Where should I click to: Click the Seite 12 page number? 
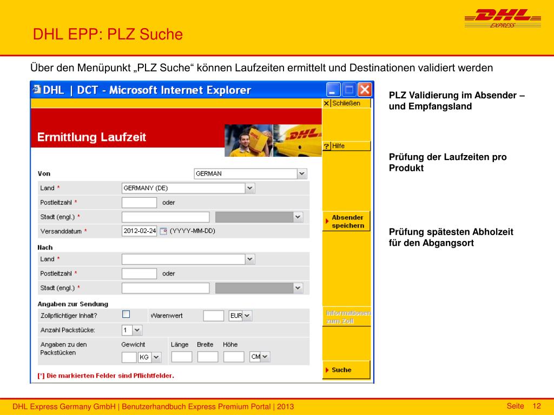[524, 406]
